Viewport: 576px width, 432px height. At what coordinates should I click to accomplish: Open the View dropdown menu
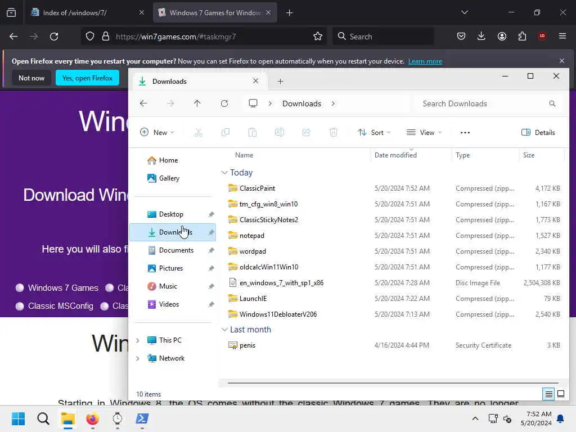point(424,133)
